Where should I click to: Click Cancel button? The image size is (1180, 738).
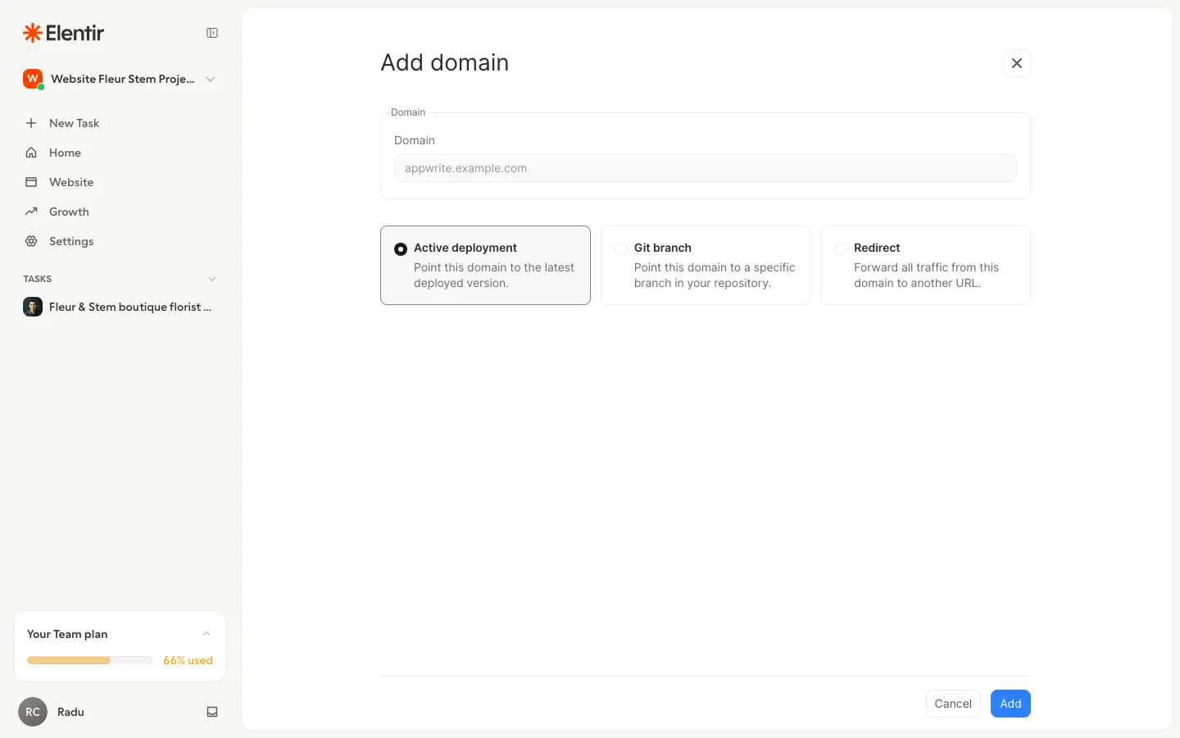pos(953,704)
